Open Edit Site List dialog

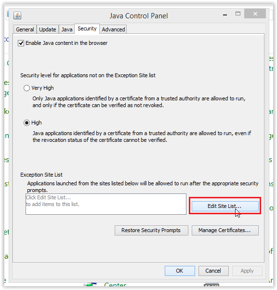click(225, 206)
